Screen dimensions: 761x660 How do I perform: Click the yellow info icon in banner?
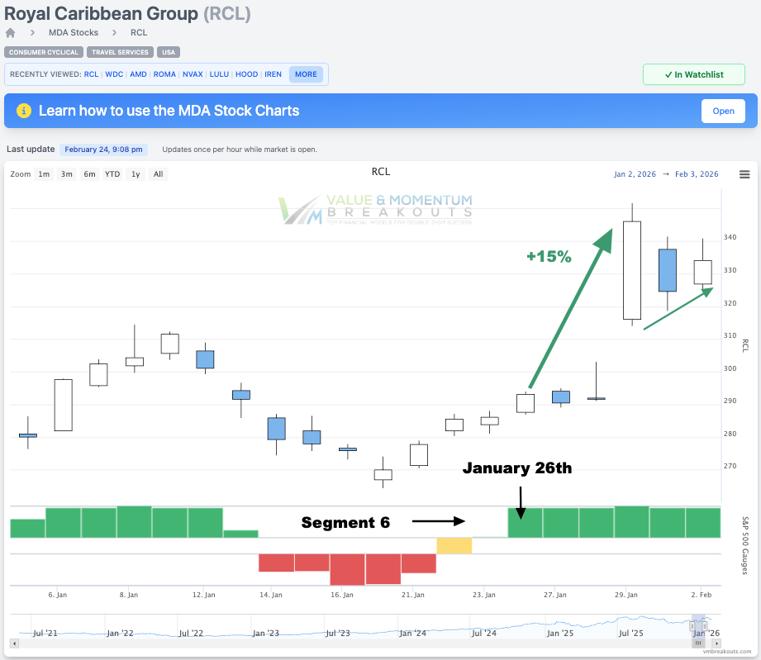pos(24,111)
